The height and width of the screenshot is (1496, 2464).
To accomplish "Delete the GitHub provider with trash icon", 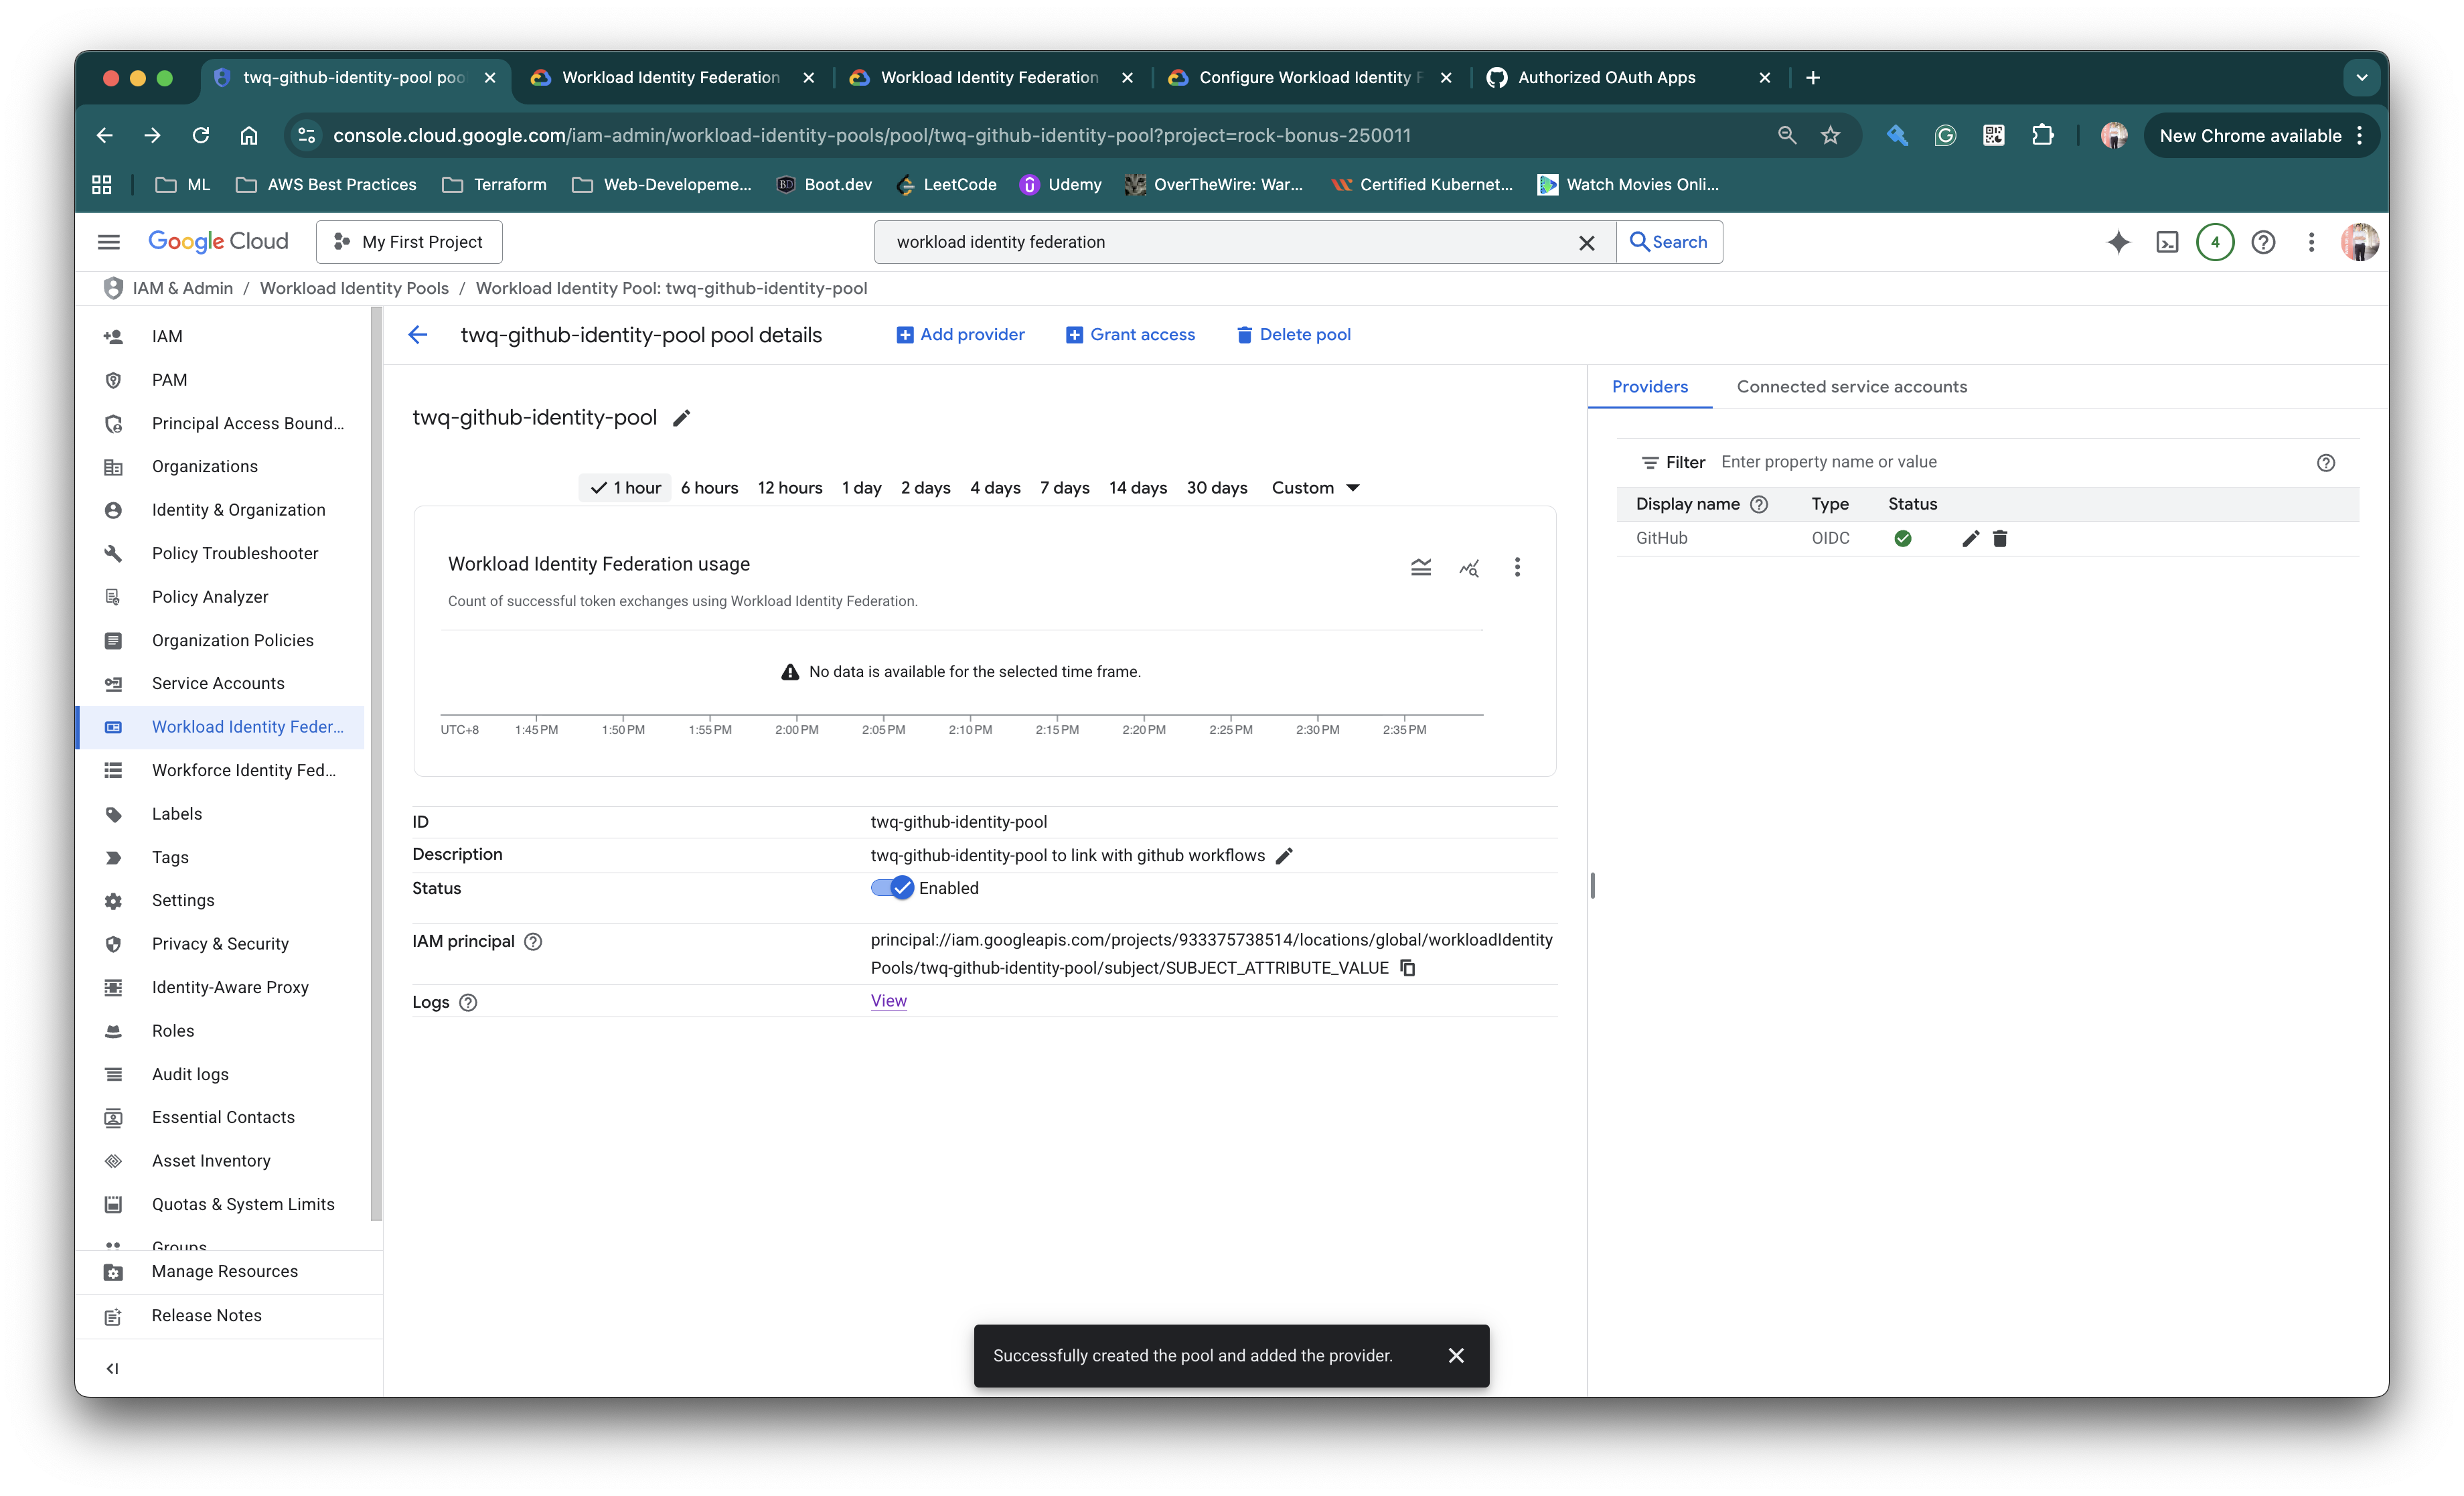I will click(2000, 539).
